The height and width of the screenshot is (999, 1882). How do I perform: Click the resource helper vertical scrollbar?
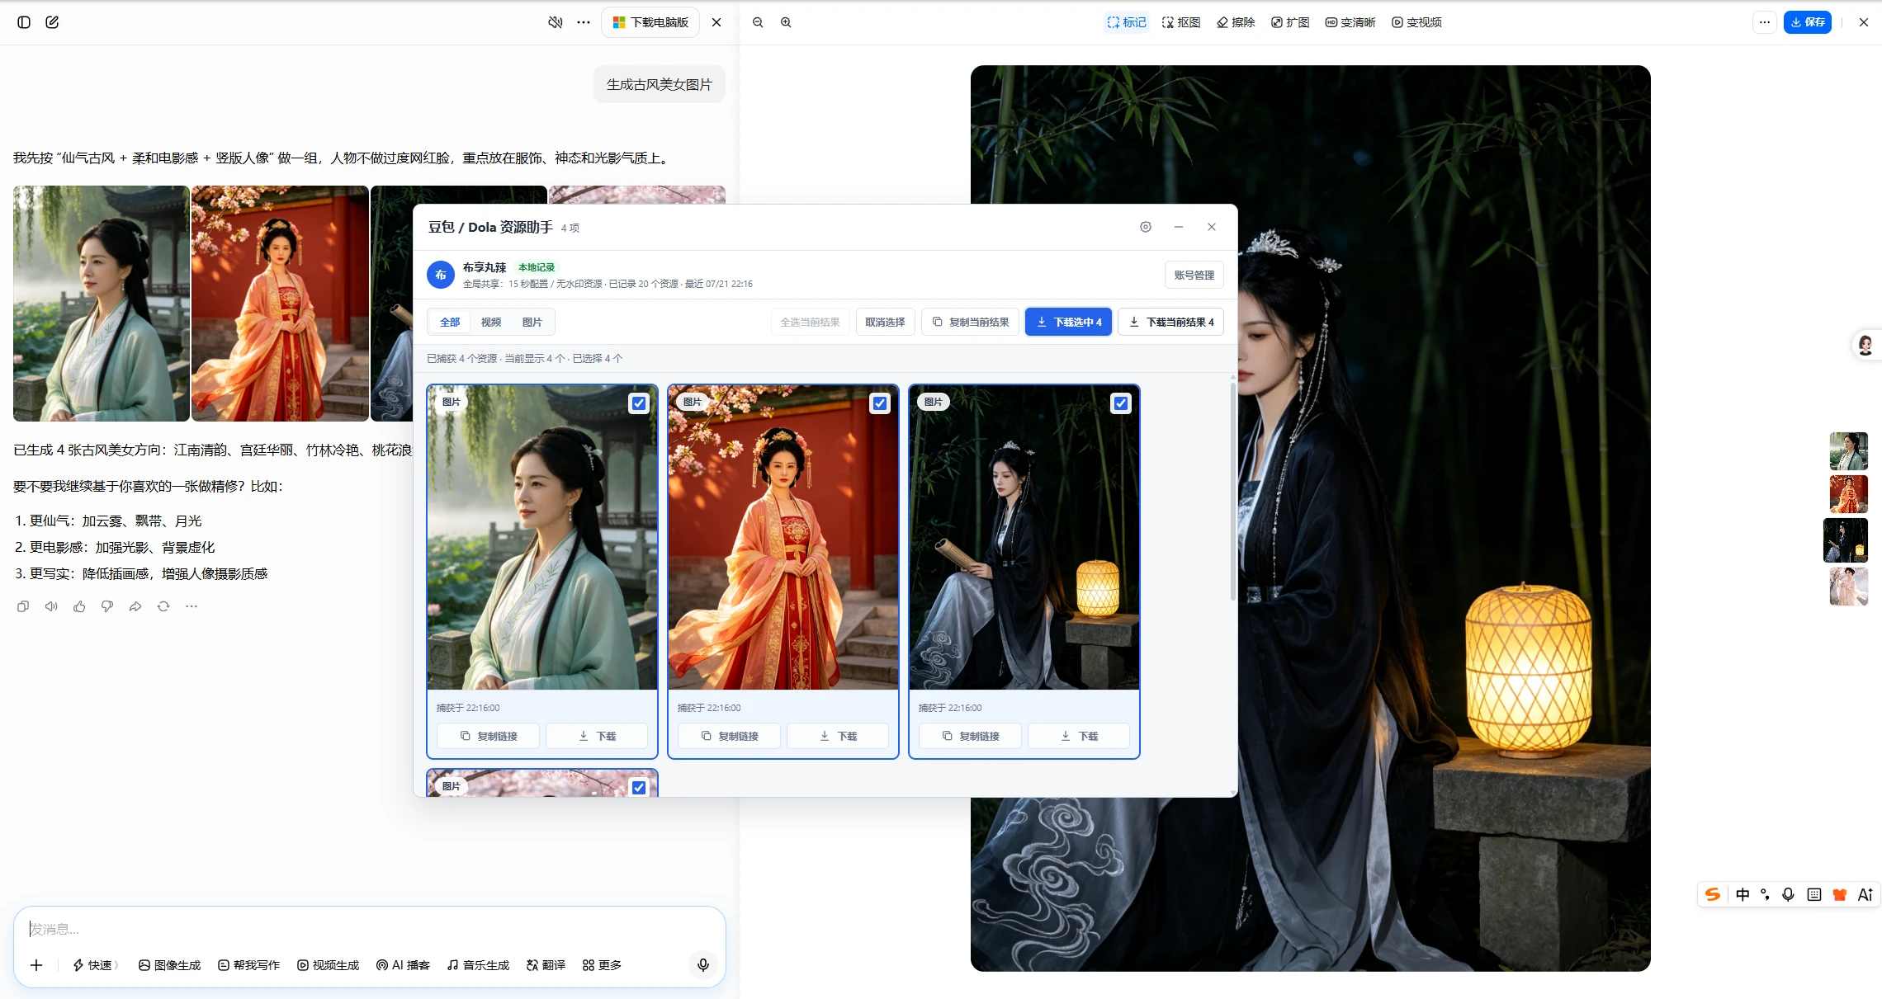point(1233,491)
